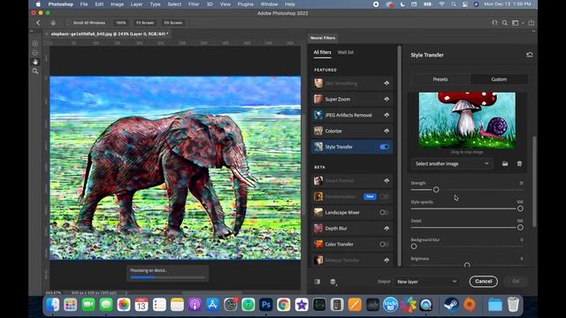Click the subtract-from-selection tool in toolbar

(x=35, y=53)
